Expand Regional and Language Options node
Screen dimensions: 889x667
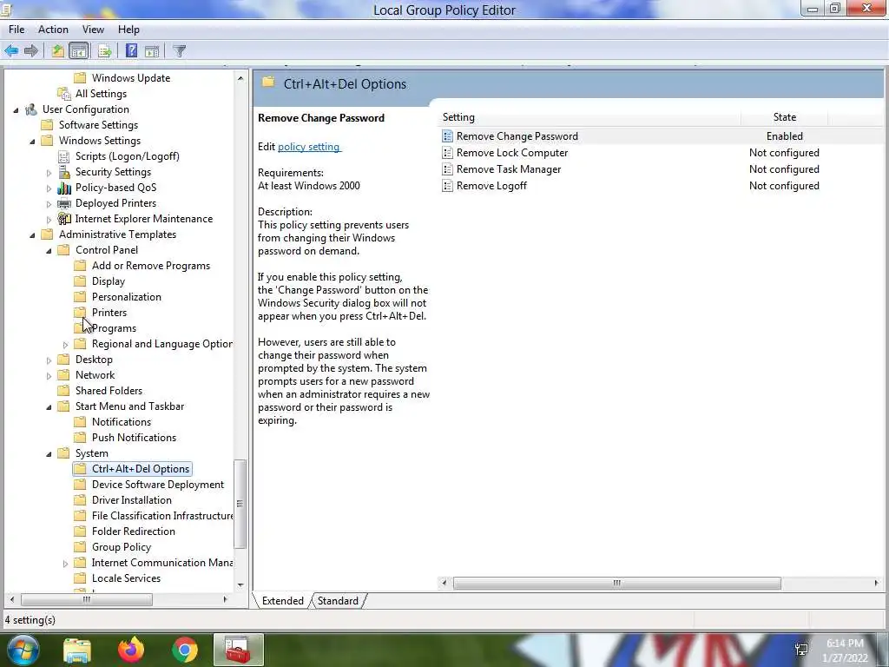point(65,344)
